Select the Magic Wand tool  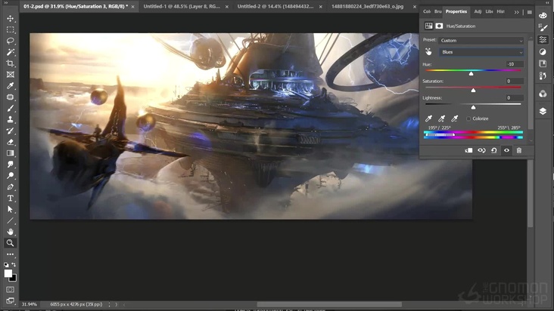pos(11,52)
